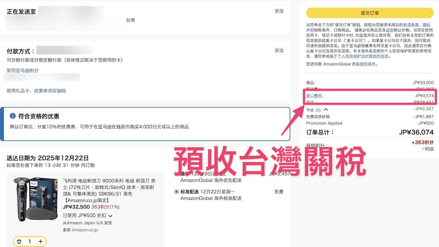
Task: Click the 免费 standard shipping price
Action: point(279,192)
